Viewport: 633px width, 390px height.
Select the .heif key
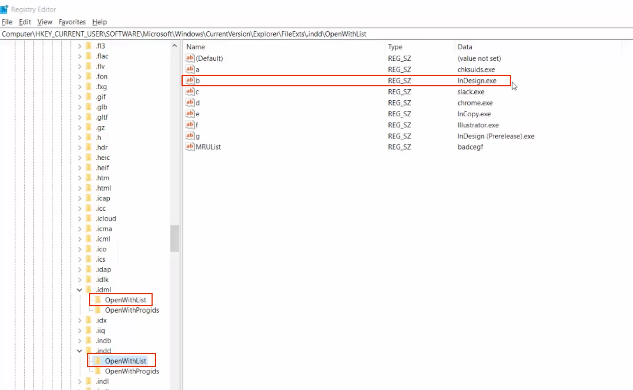coord(103,167)
